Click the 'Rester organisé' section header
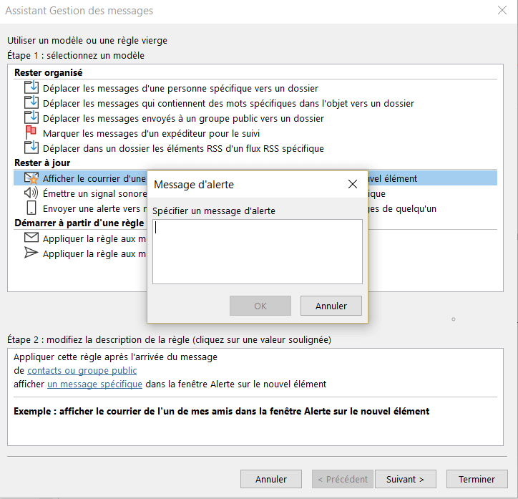 [x=48, y=72]
